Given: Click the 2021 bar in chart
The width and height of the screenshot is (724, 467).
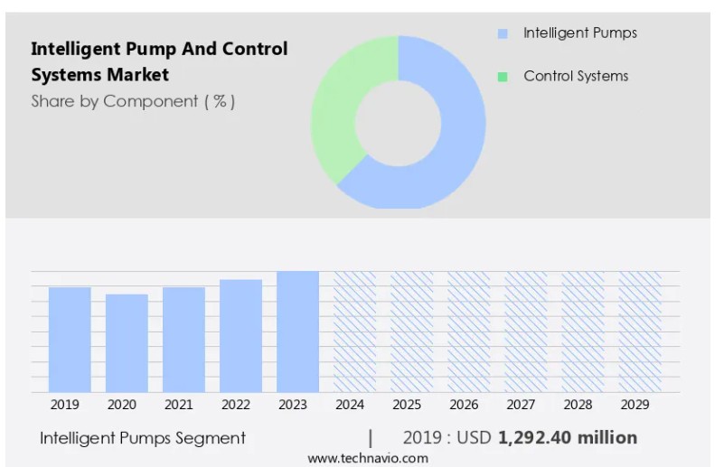Looking at the screenshot, I should pyautogui.click(x=183, y=340).
